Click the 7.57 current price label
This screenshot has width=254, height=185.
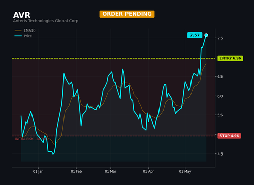point(195,35)
